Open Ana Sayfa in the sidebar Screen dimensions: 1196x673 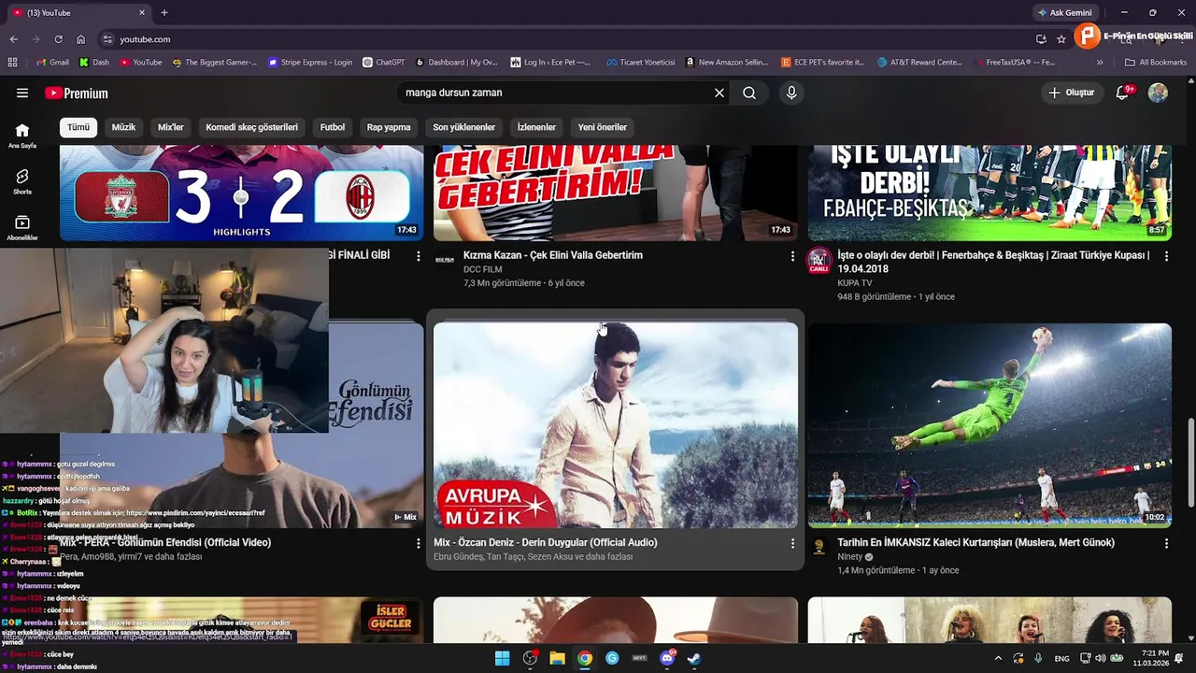point(22,136)
